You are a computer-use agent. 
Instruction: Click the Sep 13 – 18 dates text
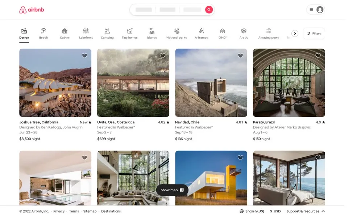(x=185, y=133)
